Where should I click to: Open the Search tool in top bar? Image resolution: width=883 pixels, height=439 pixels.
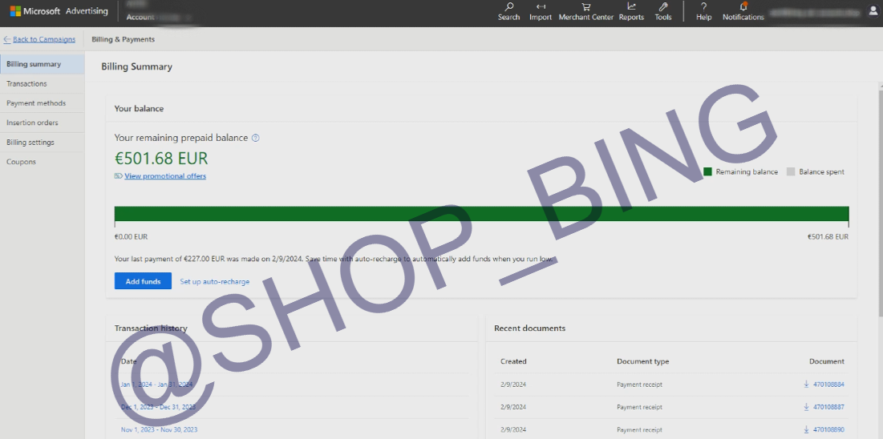tap(508, 11)
